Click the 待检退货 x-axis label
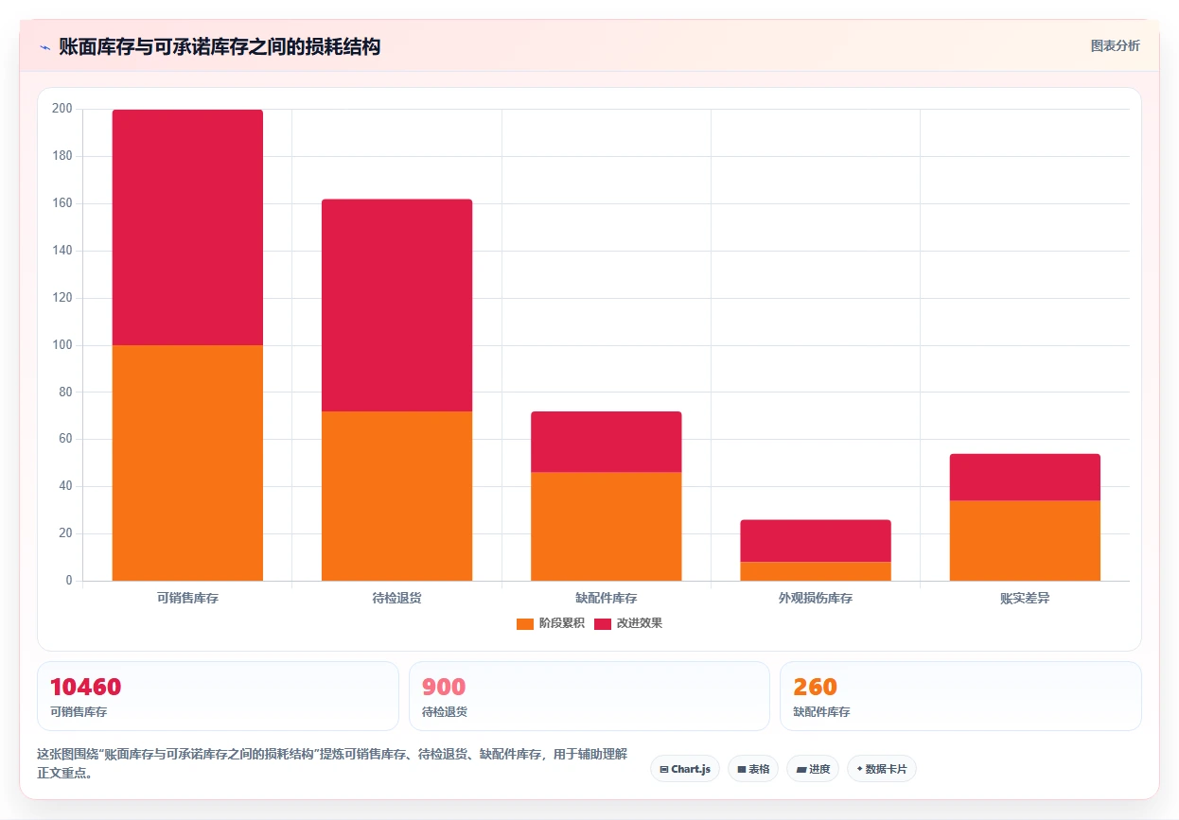The image size is (1179, 820). click(396, 599)
